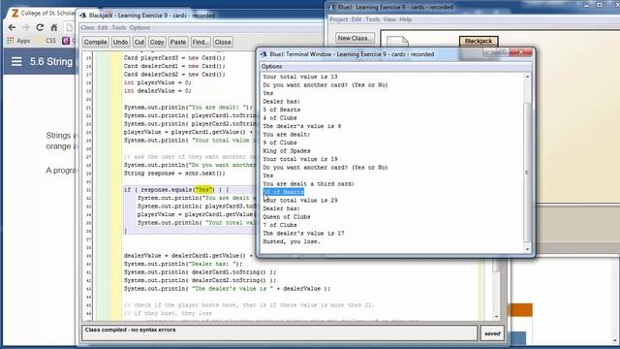
Task: Click the BlueJ icon in Blackjack editor title bar
Action: [x=82, y=16]
